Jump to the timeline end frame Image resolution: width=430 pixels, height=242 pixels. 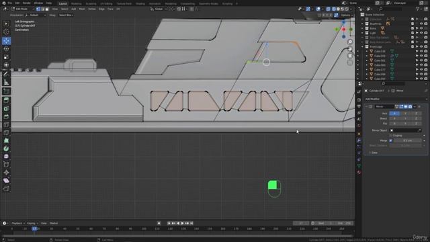click(191, 223)
